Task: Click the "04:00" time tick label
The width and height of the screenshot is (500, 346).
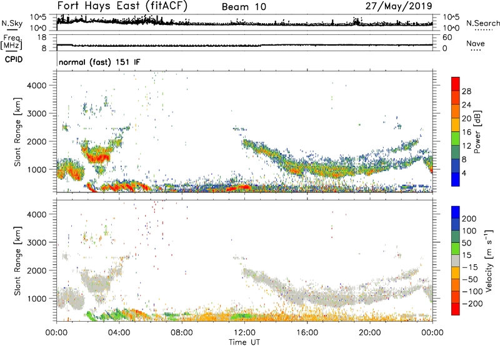Action: click(x=119, y=333)
